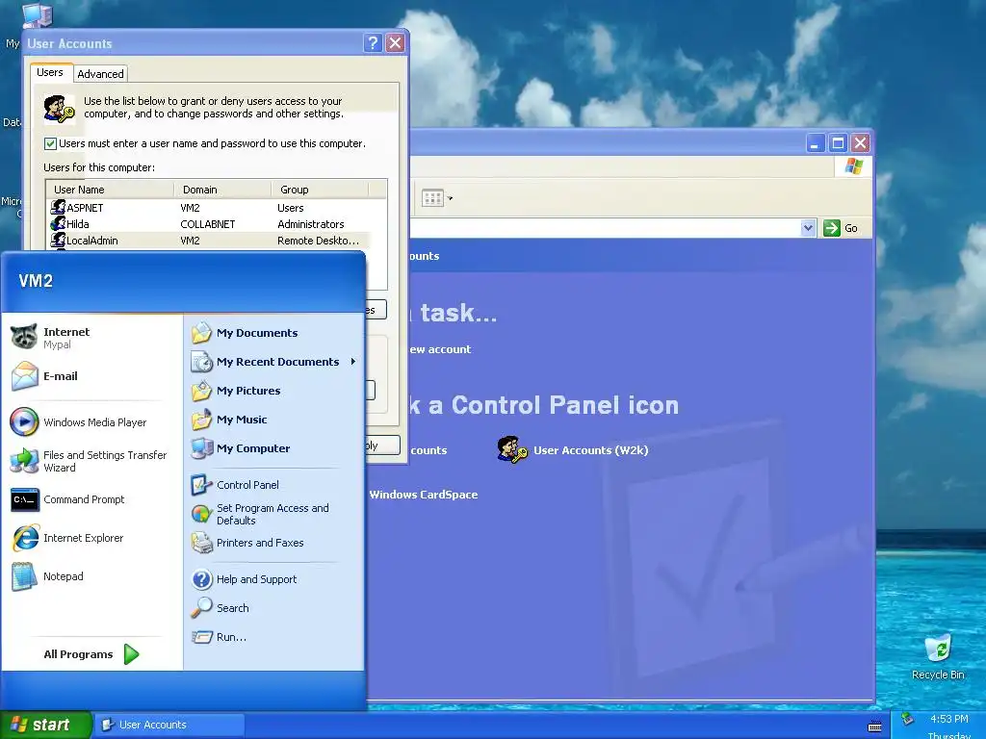Click the help question mark in User Accounts dialog

[373, 42]
